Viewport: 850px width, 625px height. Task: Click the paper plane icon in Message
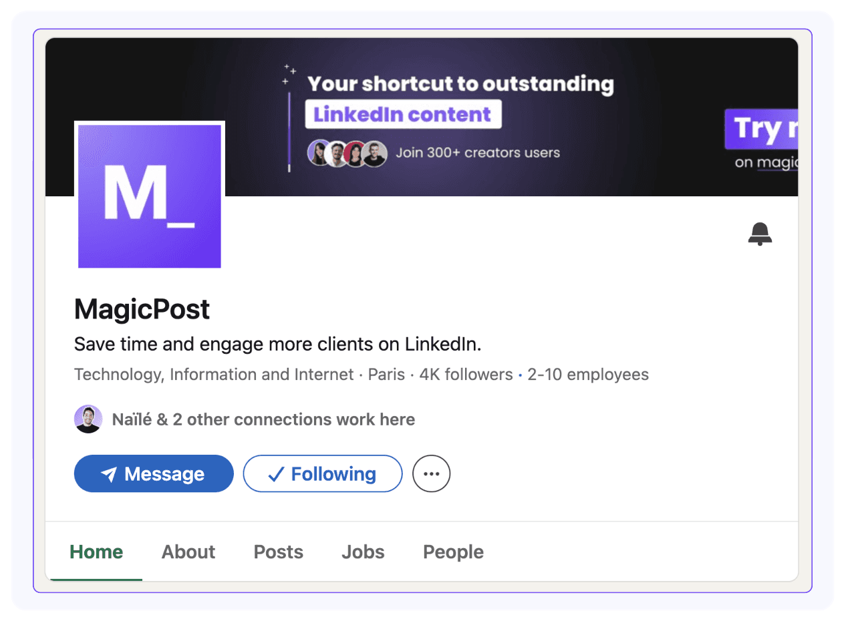coord(109,474)
